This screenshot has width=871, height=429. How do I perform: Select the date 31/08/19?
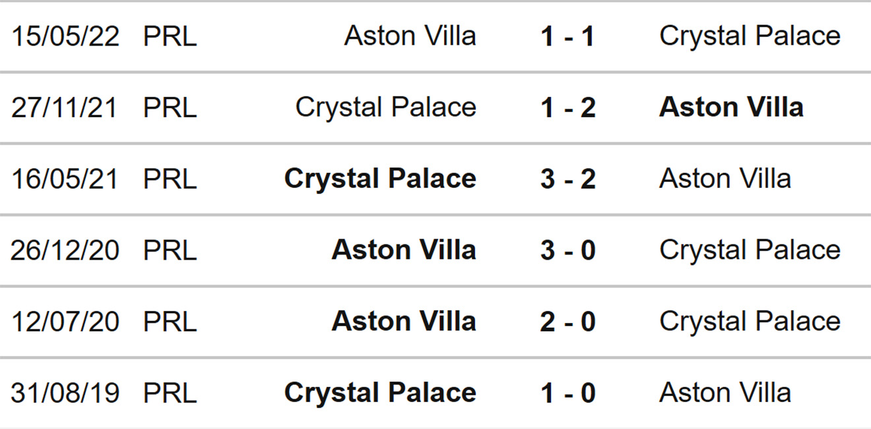coord(65,393)
